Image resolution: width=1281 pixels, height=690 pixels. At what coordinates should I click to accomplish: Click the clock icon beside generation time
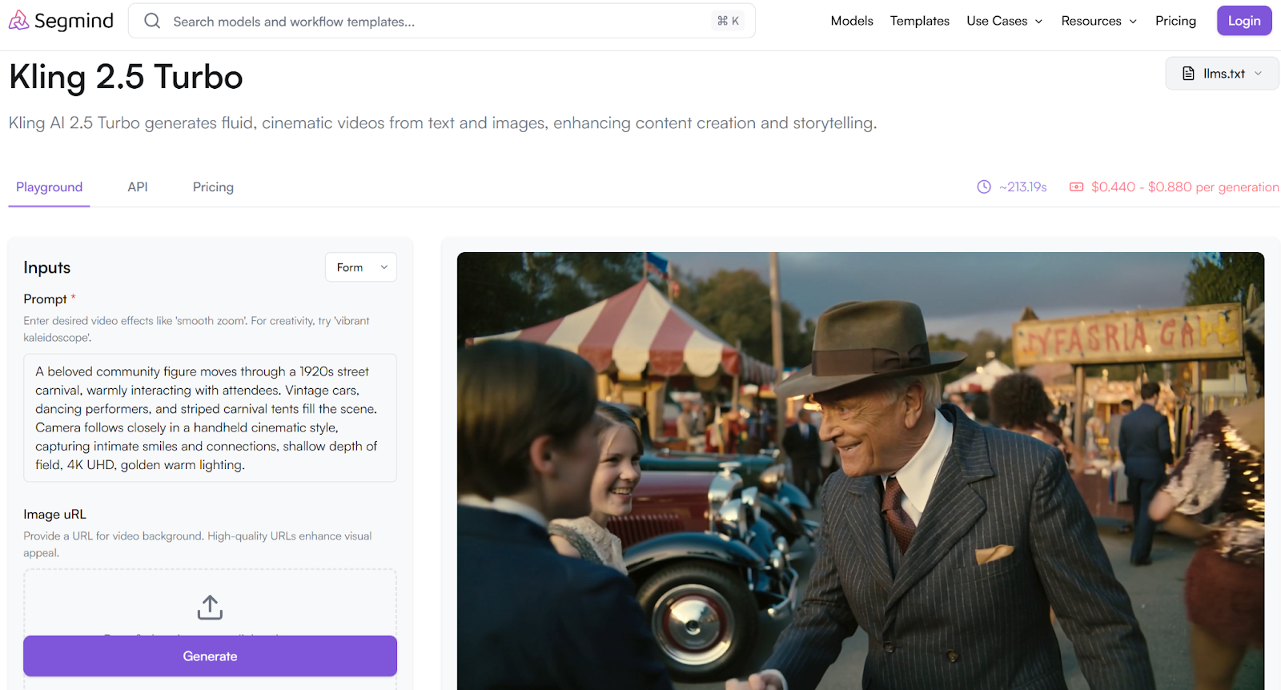[x=984, y=187]
